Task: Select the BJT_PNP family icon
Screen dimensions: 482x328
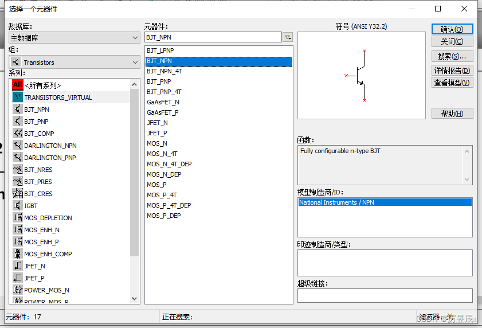Action: click(x=17, y=122)
